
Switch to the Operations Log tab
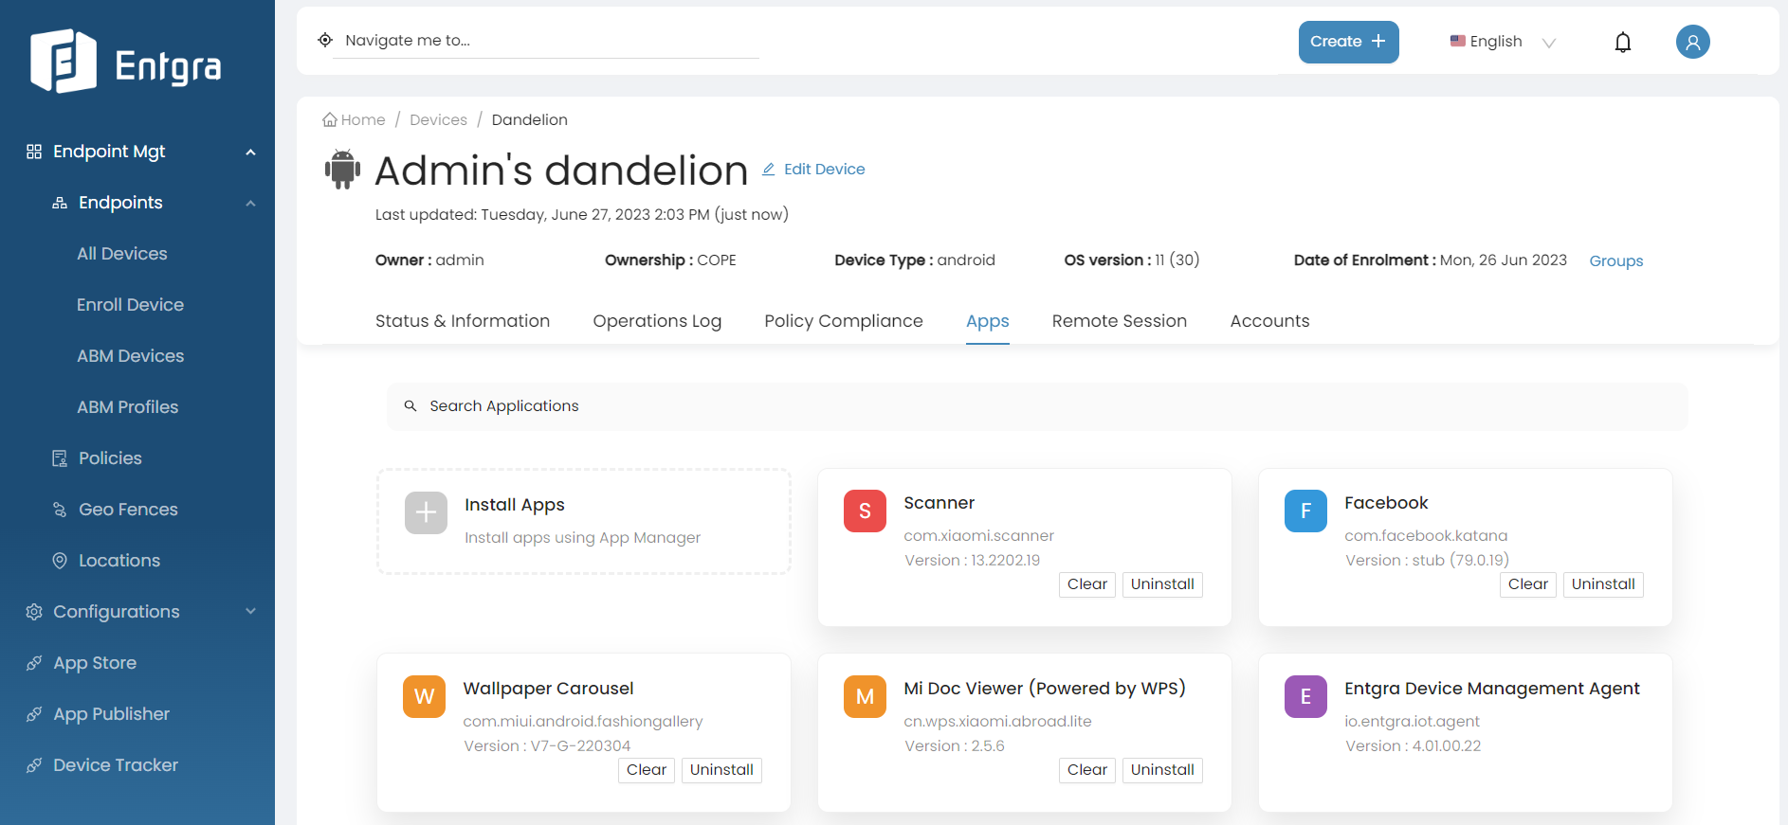(657, 321)
